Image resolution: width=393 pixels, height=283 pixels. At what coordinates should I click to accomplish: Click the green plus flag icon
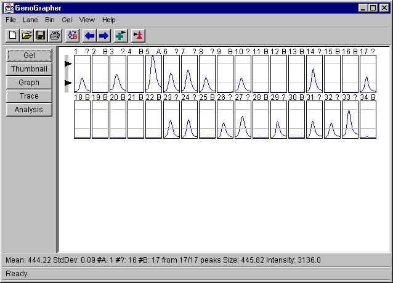pos(121,36)
